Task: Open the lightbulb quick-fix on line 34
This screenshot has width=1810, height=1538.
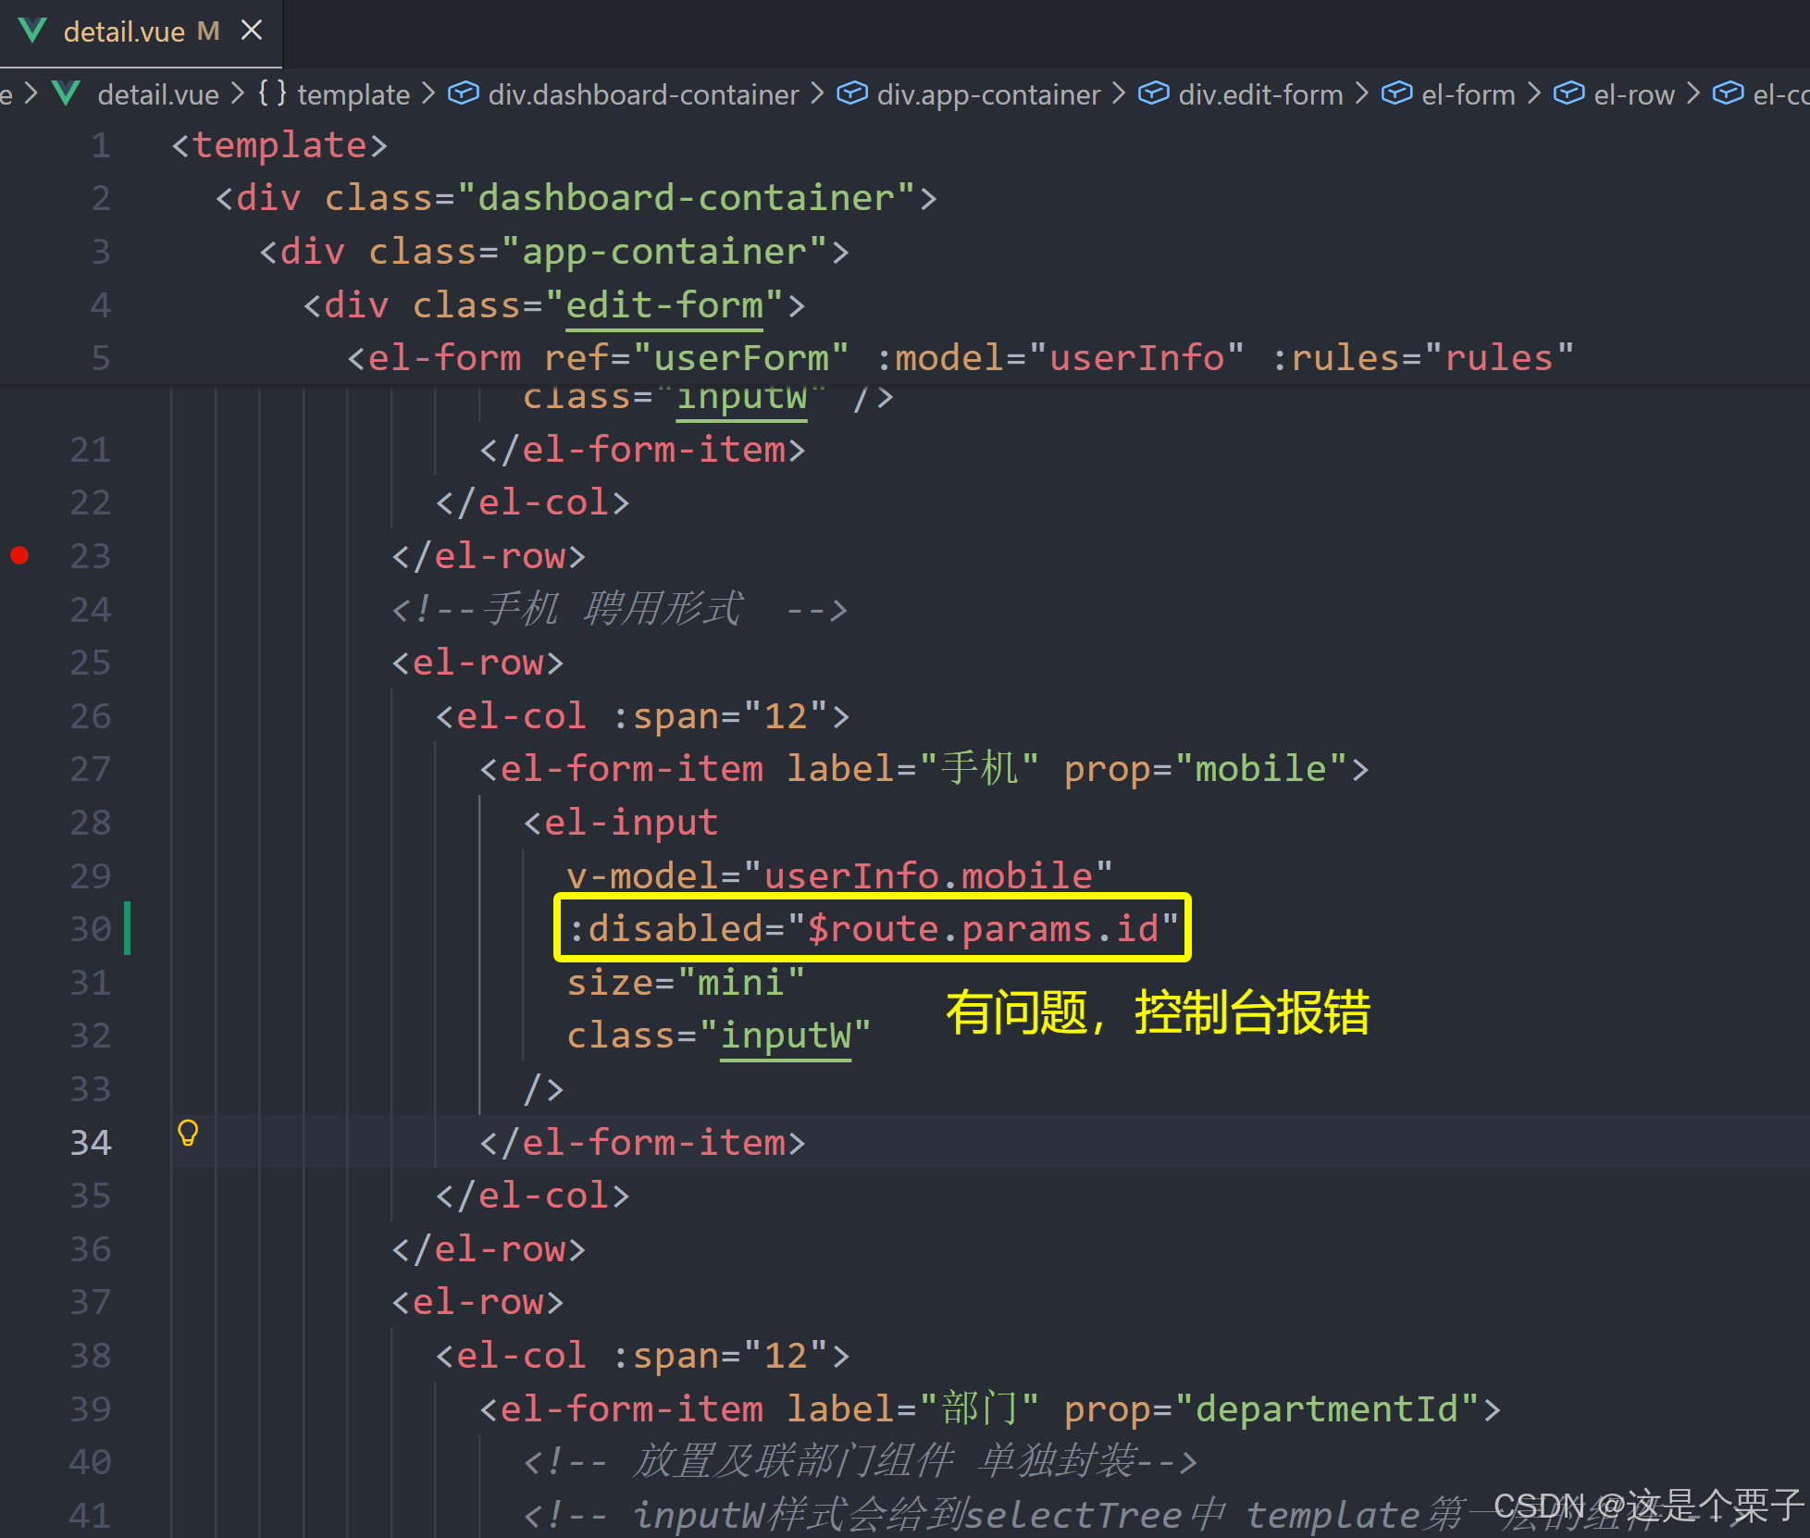Action: click(x=188, y=1133)
